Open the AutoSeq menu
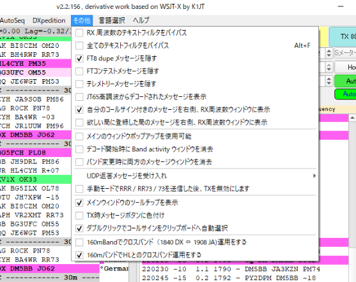Screen dimensions: 356x282 (12, 20)
